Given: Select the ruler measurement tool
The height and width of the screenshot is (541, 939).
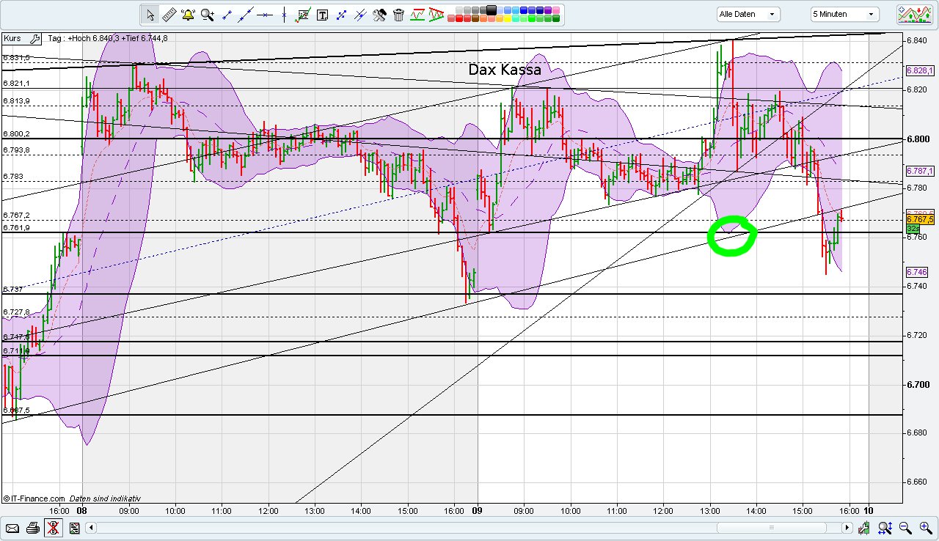Looking at the screenshot, I should pos(169,14).
